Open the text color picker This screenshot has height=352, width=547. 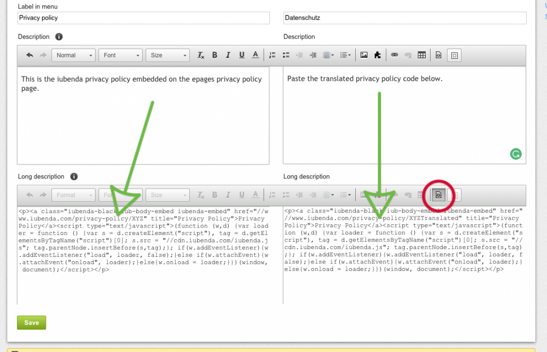click(255, 55)
